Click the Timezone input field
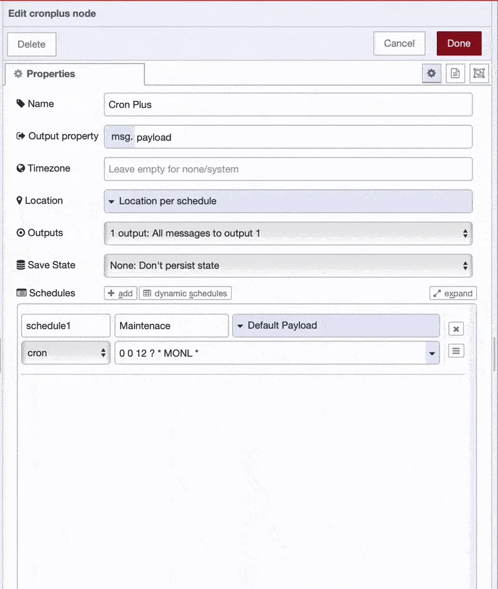498x589 pixels. pos(288,169)
